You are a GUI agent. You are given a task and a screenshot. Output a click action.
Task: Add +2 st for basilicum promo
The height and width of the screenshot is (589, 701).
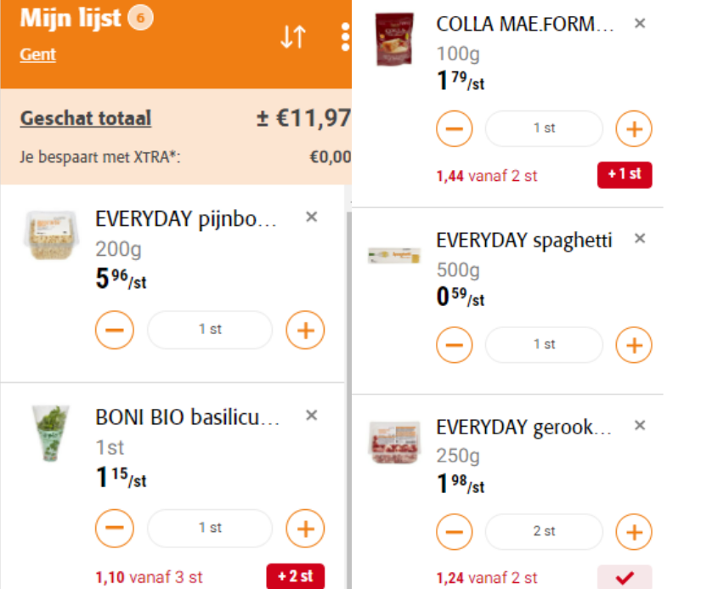tap(296, 576)
